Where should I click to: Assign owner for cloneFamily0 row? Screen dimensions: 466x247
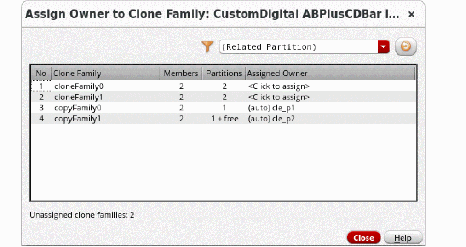coord(279,86)
